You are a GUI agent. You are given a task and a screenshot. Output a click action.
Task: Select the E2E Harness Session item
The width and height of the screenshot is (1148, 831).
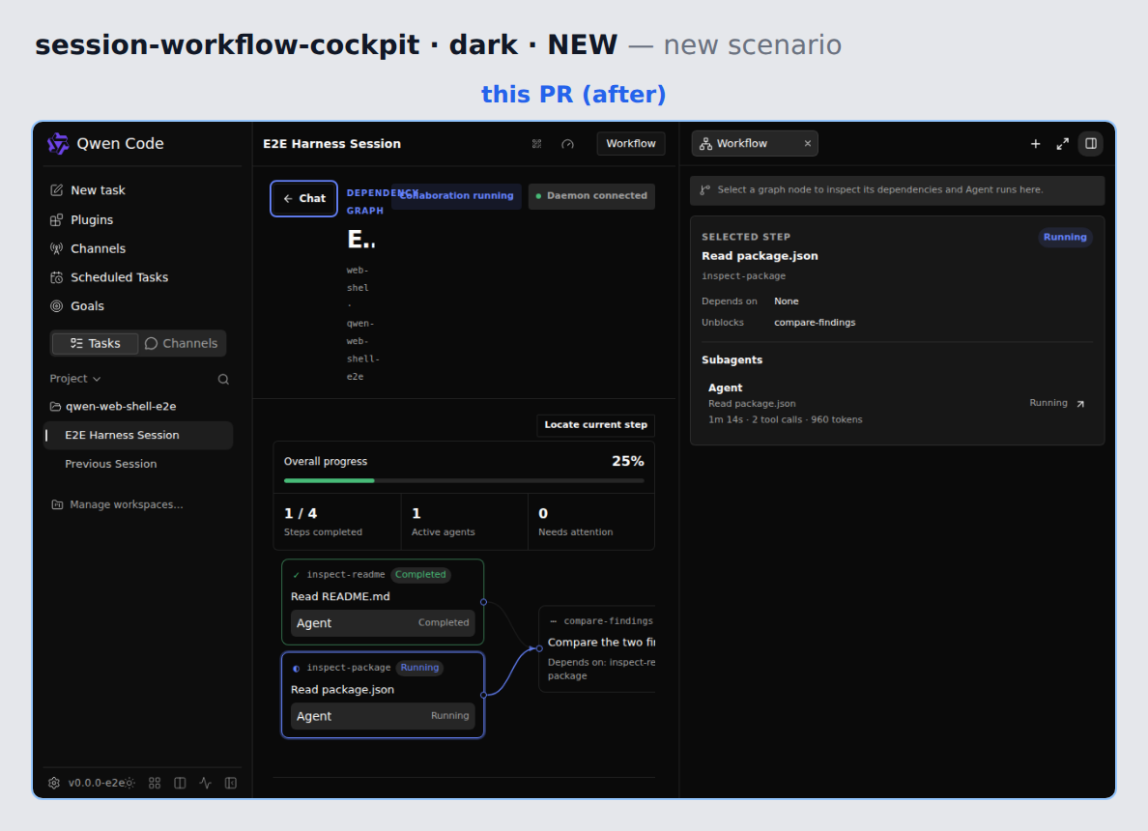pyautogui.click(x=138, y=435)
